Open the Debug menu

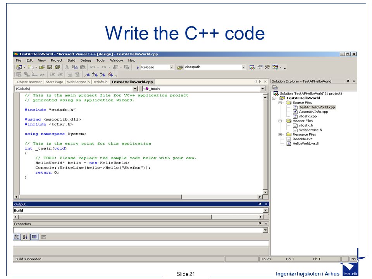click(86, 60)
